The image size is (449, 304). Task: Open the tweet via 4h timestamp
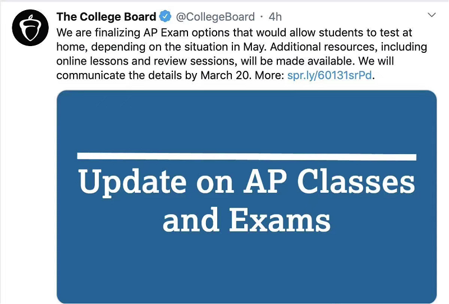pos(275,17)
